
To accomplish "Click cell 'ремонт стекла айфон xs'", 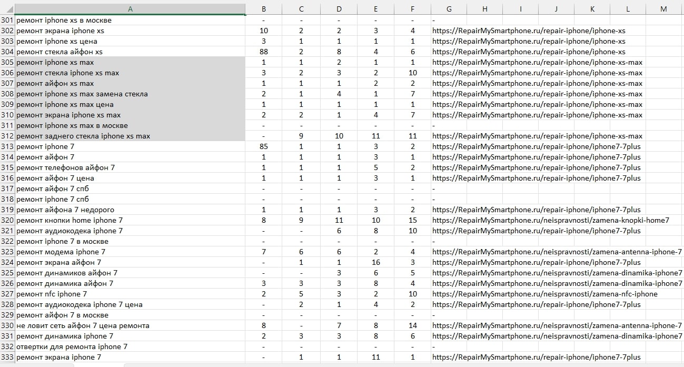I will pyautogui.click(x=131, y=52).
